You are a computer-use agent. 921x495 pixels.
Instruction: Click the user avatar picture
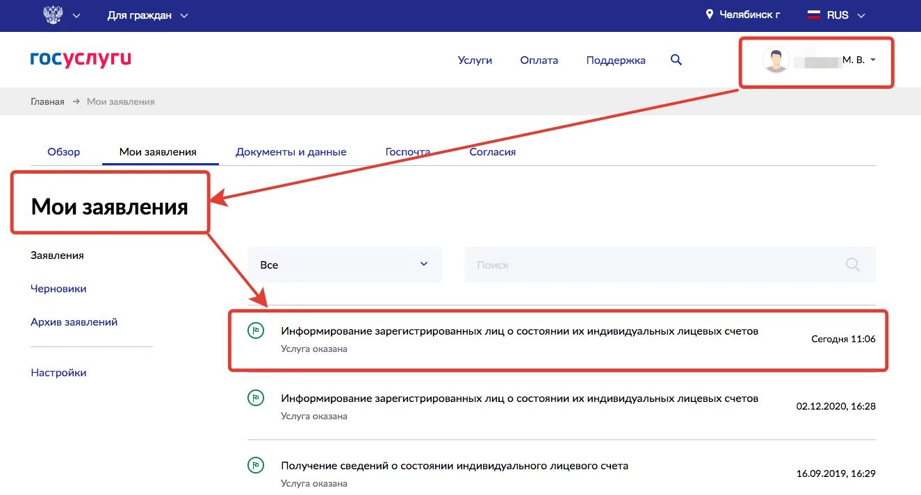pos(776,60)
